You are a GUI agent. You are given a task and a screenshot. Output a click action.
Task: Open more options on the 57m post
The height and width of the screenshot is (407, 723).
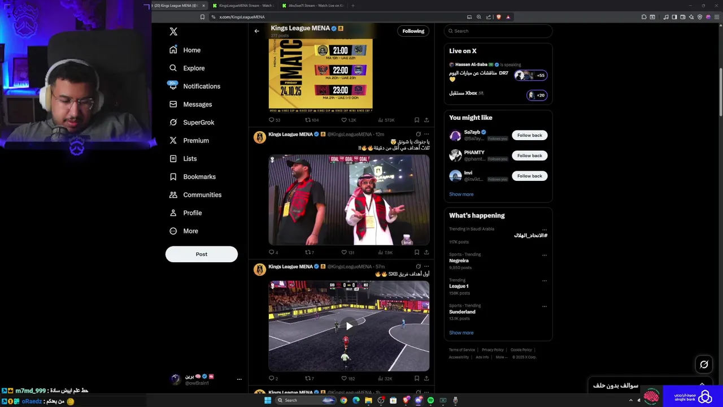point(426,266)
